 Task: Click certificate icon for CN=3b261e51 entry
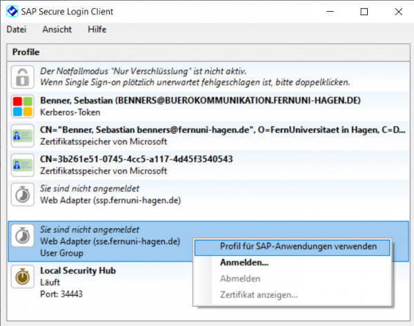point(23,165)
